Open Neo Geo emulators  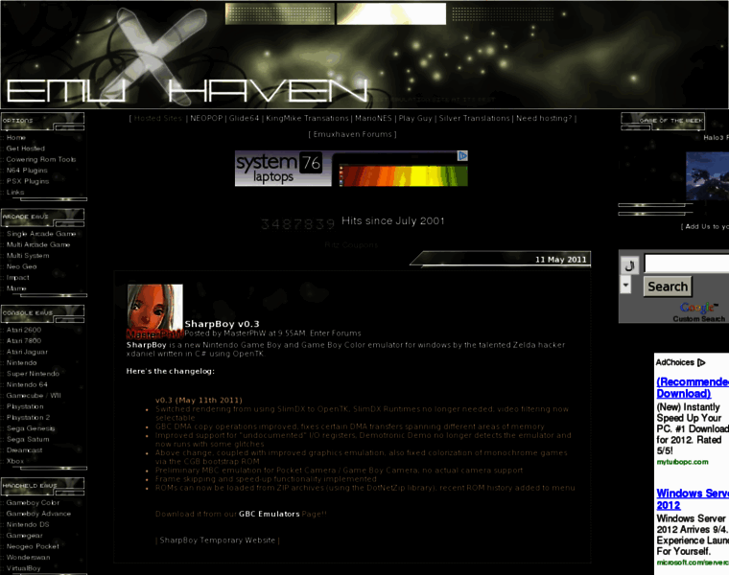click(21, 266)
